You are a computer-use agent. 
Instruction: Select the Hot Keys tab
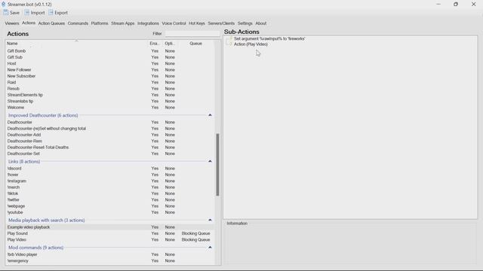[x=197, y=23]
